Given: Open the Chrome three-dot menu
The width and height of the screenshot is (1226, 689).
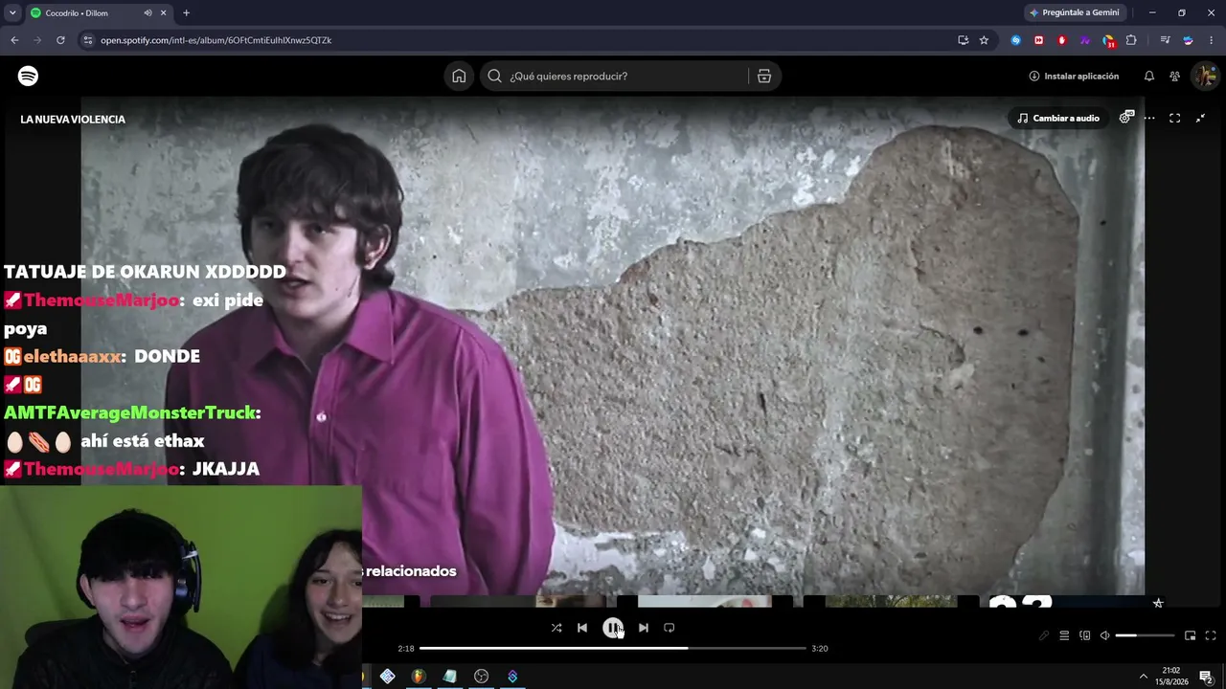Looking at the screenshot, I should coord(1212,40).
